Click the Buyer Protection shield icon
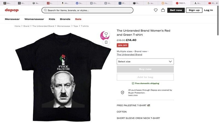The image size is (219, 123). [x=122, y=92]
